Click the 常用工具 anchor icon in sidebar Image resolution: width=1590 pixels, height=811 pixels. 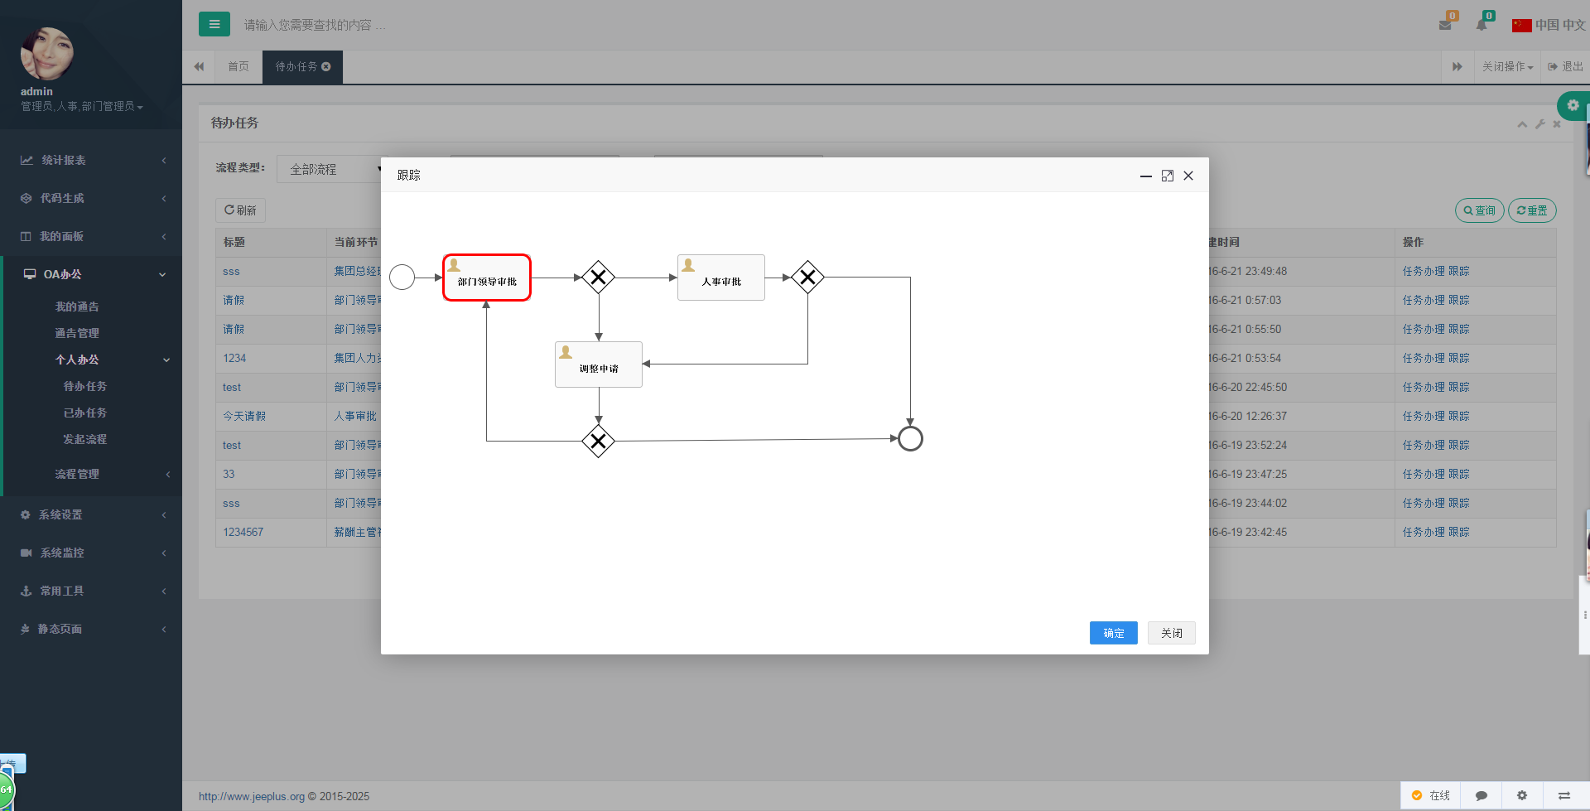pyautogui.click(x=26, y=591)
